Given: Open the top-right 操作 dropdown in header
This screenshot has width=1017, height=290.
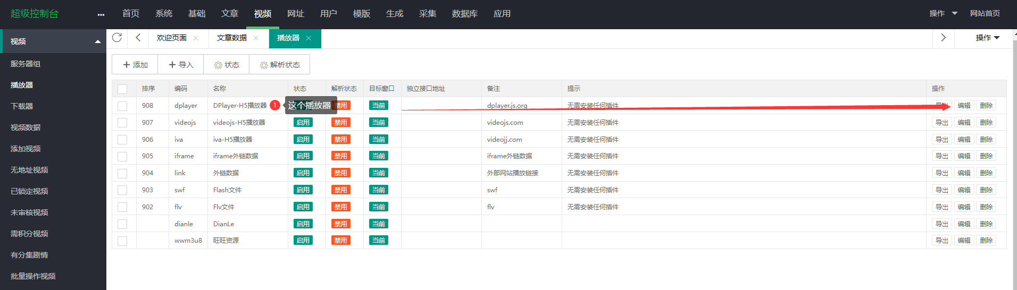Looking at the screenshot, I should point(943,13).
